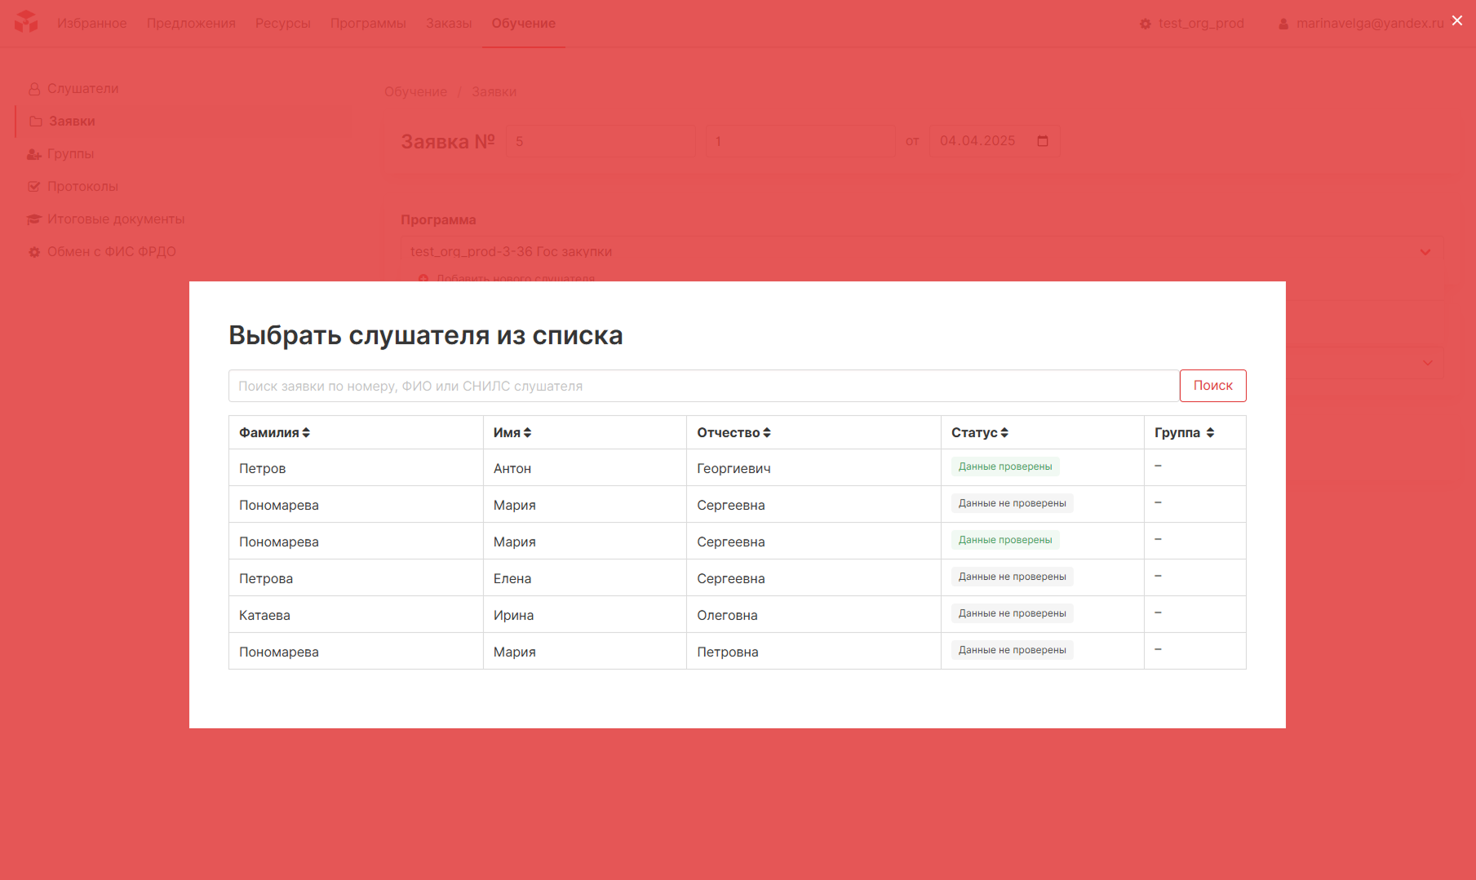Click the marinavelga@yandex.ru account label
Viewport: 1476px width, 880px height.
1370,24
